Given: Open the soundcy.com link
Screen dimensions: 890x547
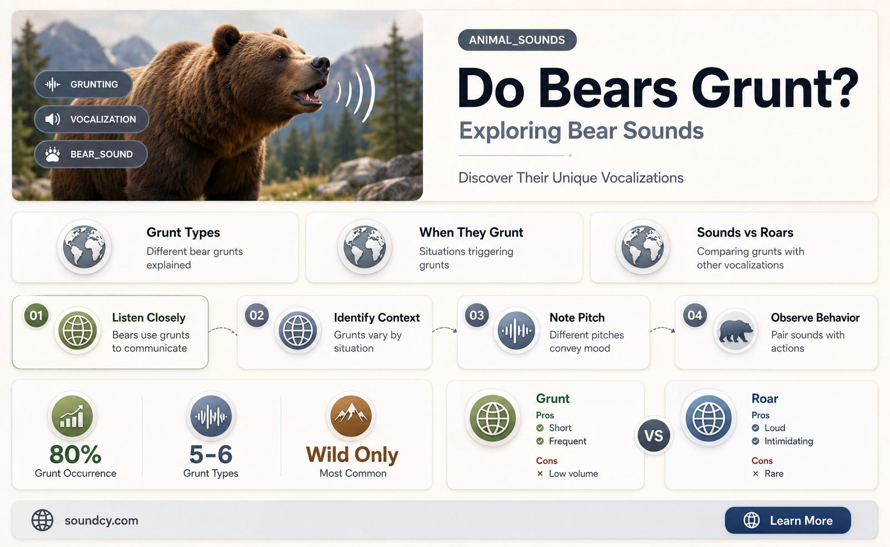Looking at the screenshot, I should click(101, 521).
